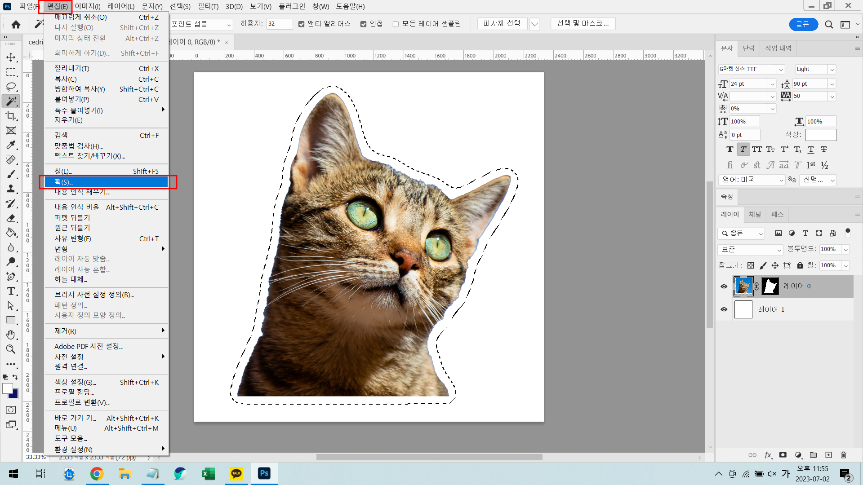Select the Move tool
The image size is (863, 485).
pos(11,57)
